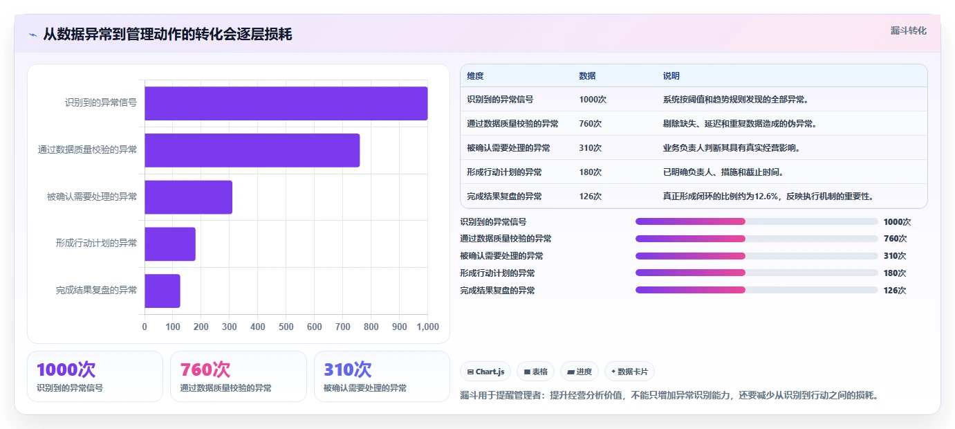This screenshot has width=955, height=429.
Task: Click the 760次 table value
Action: click(591, 124)
